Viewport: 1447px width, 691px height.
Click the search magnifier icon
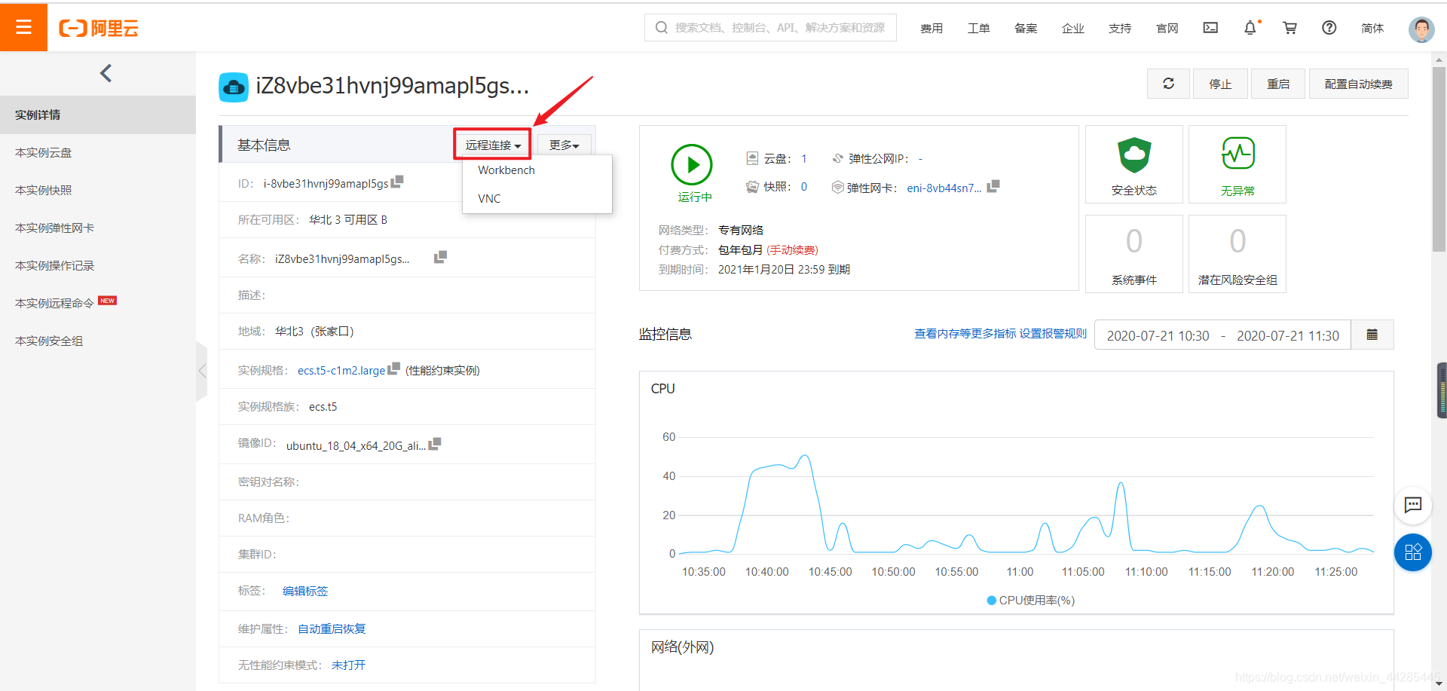[662, 28]
